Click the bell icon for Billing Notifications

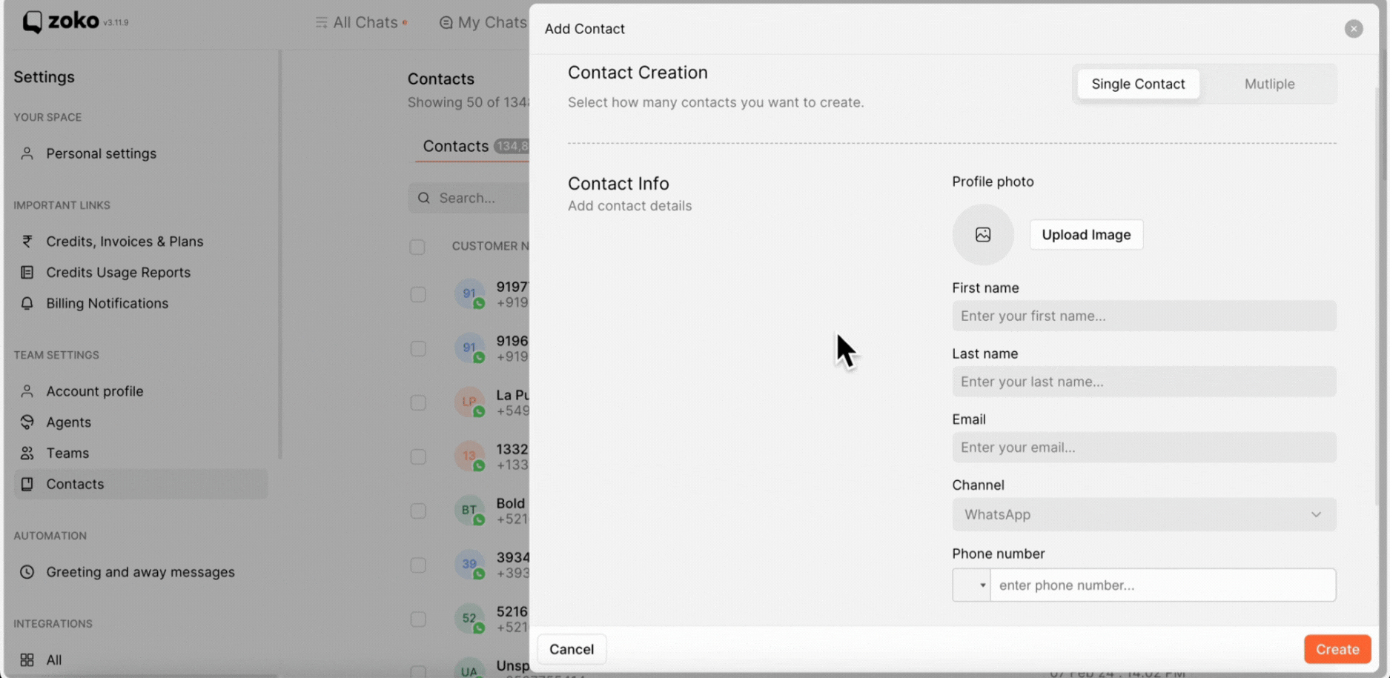(x=27, y=304)
